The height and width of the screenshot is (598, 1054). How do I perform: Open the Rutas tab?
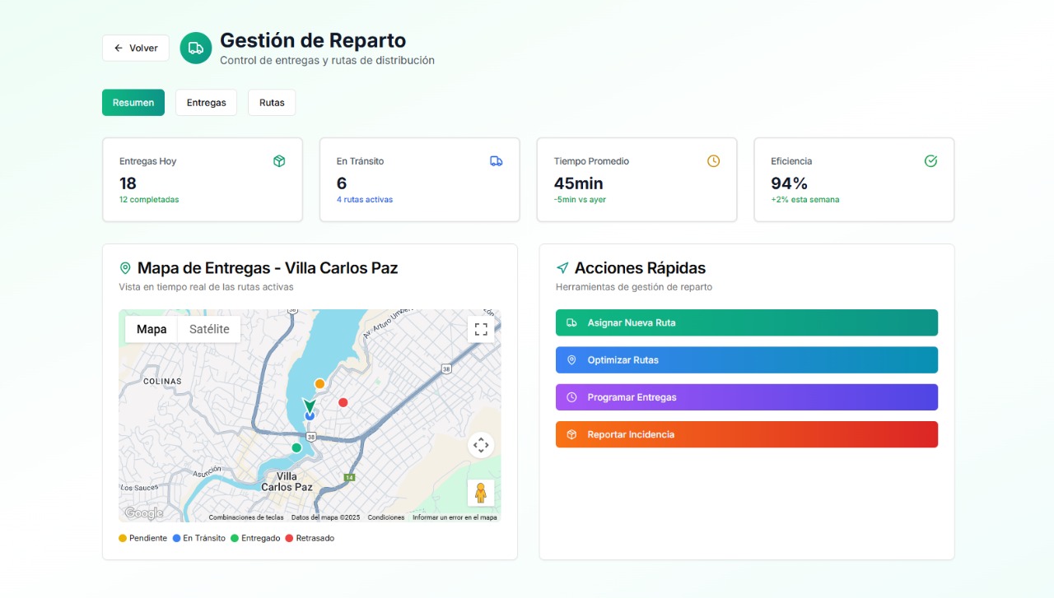tap(272, 102)
